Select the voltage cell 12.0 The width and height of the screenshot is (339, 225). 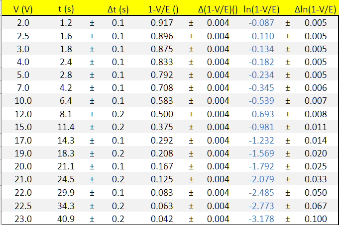pyautogui.click(x=23, y=114)
